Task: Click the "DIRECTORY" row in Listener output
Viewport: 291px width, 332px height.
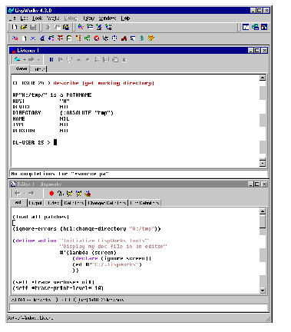Action: pyautogui.click(x=63, y=113)
